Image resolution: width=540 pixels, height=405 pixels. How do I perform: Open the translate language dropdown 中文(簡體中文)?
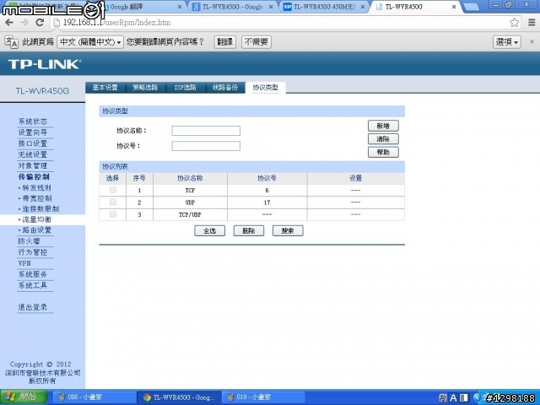coord(90,42)
